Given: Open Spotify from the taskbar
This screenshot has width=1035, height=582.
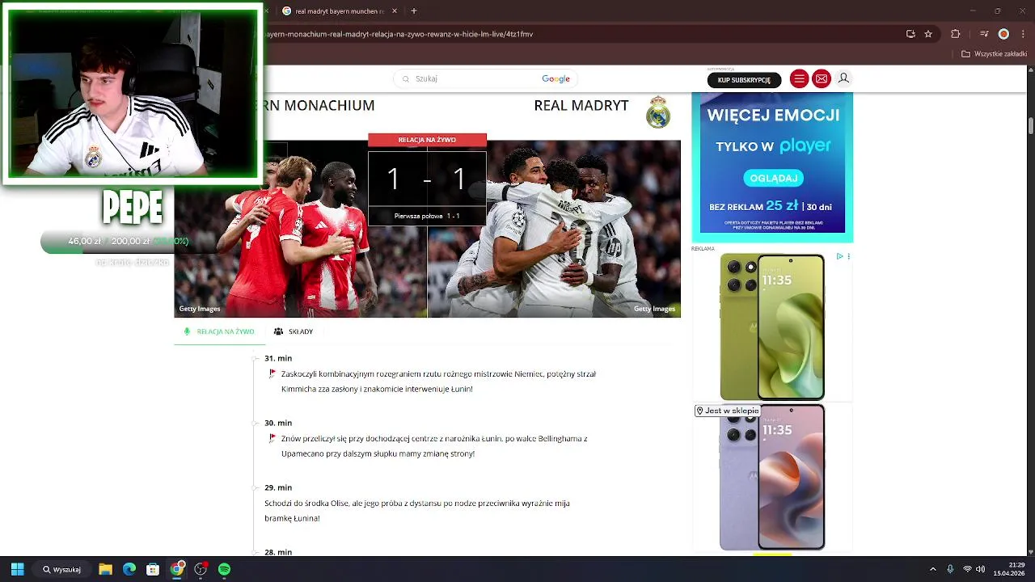Looking at the screenshot, I should click(224, 569).
